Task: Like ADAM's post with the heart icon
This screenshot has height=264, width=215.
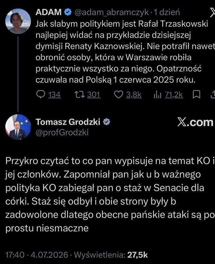Action: point(119,95)
